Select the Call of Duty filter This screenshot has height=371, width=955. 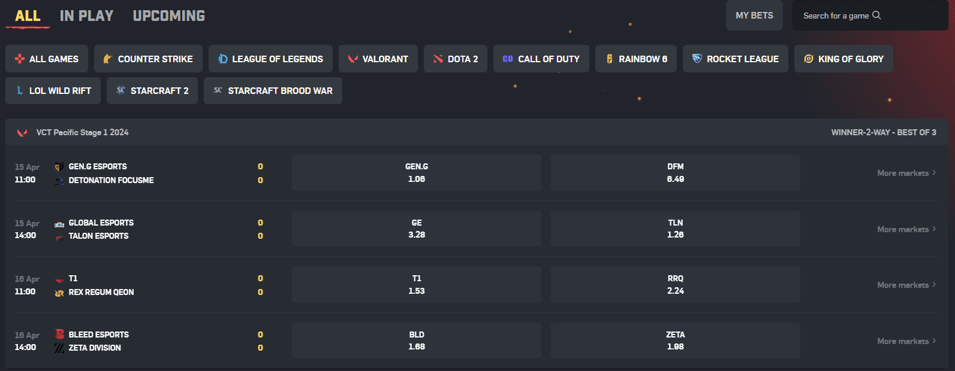(x=541, y=59)
